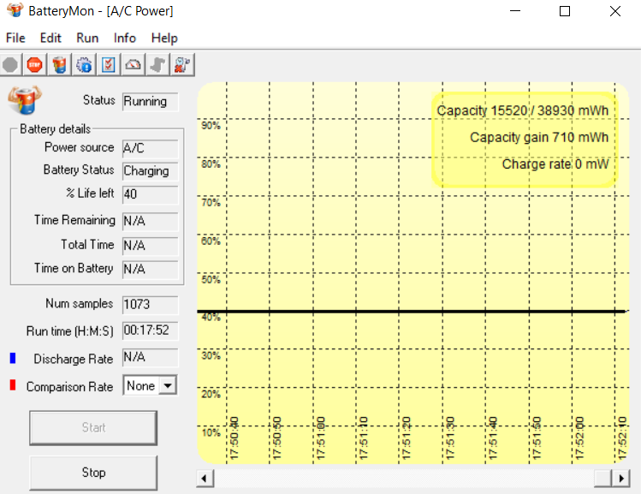Open battery information via the battery toolbar icon

[x=59, y=64]
